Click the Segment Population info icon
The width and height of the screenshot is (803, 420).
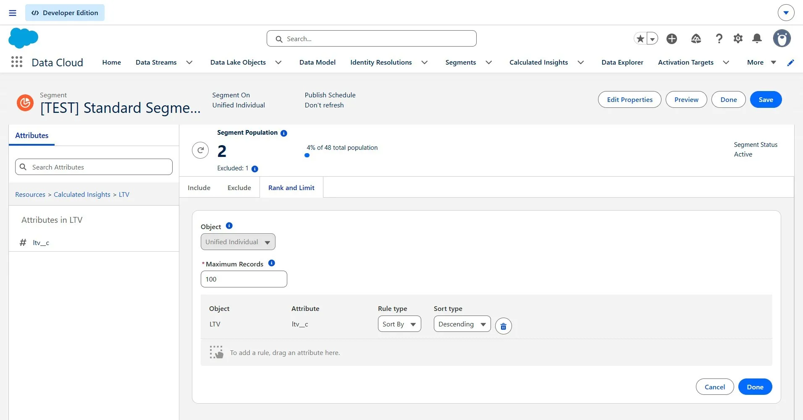point(284,133)
